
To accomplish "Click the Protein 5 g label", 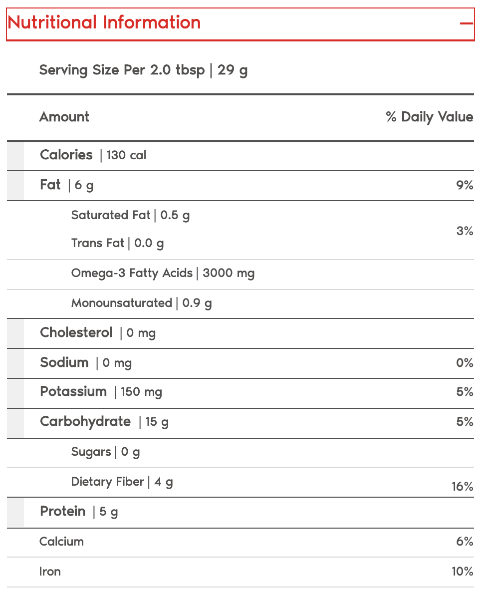I will pyautogui.click(x=79, y=512).
